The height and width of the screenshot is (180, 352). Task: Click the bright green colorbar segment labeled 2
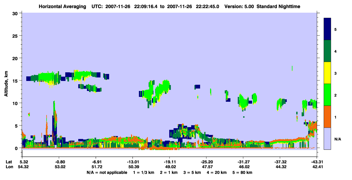click(x=327, y=95)
